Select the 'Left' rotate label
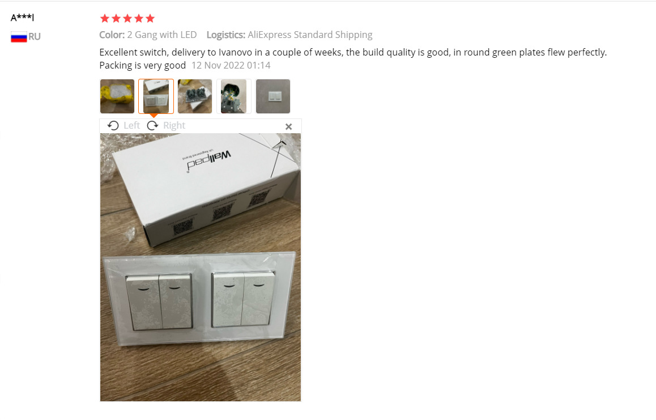Viewport: 656px width, 420px height. [x=131, y=126]
